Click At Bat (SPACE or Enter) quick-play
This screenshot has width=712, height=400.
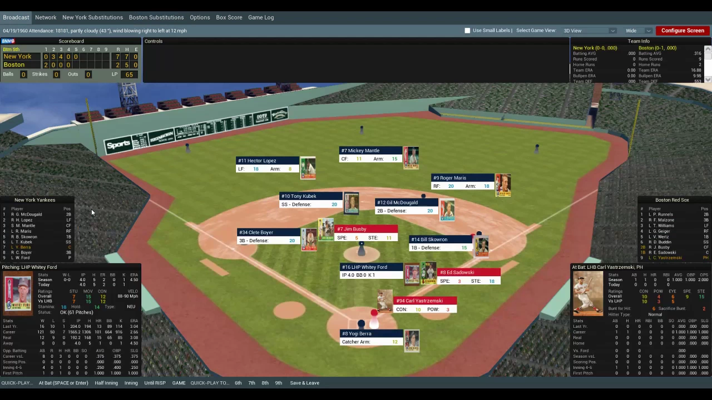(x=63, y=383)
